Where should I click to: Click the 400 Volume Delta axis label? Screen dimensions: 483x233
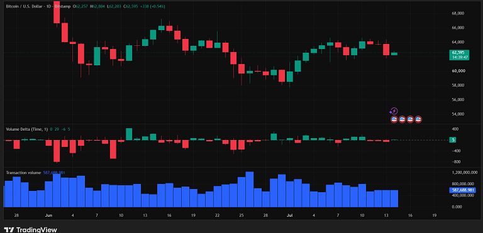pyautogui.click(x=455, y=129)
